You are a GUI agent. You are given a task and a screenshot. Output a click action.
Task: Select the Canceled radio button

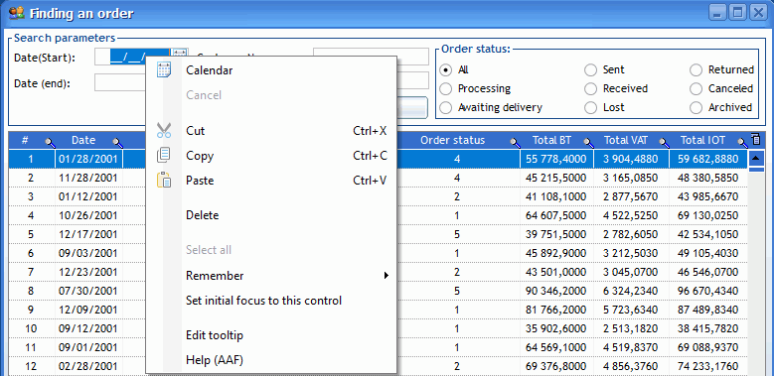(x=697, y=89)
